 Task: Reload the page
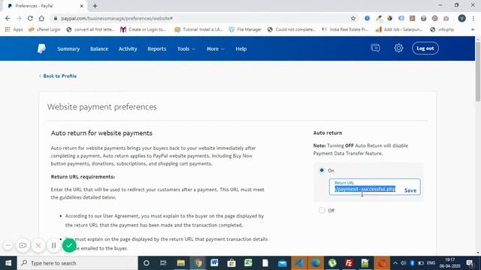(30, 18)
